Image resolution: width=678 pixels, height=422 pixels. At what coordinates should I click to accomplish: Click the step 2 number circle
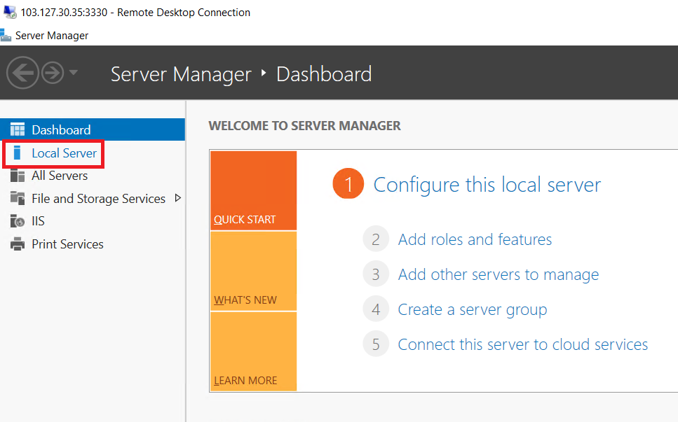click(376, 239)
